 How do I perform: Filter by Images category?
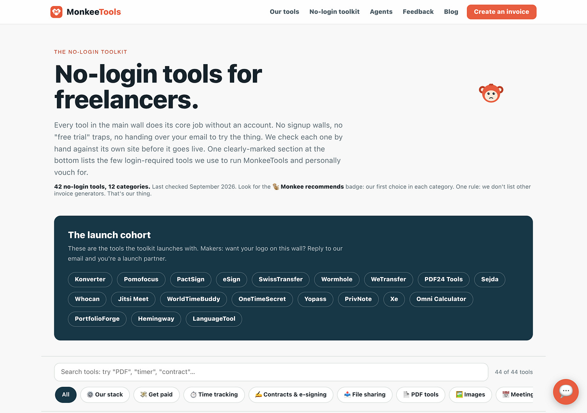(470, 394)
